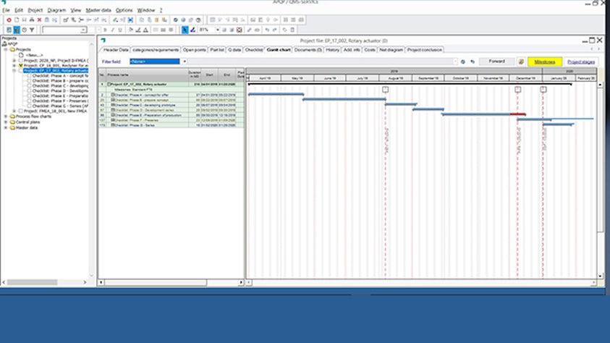Collapse the Projects folder in tree
The height and width of the screenshot is (343, 610).
[6, 50]
